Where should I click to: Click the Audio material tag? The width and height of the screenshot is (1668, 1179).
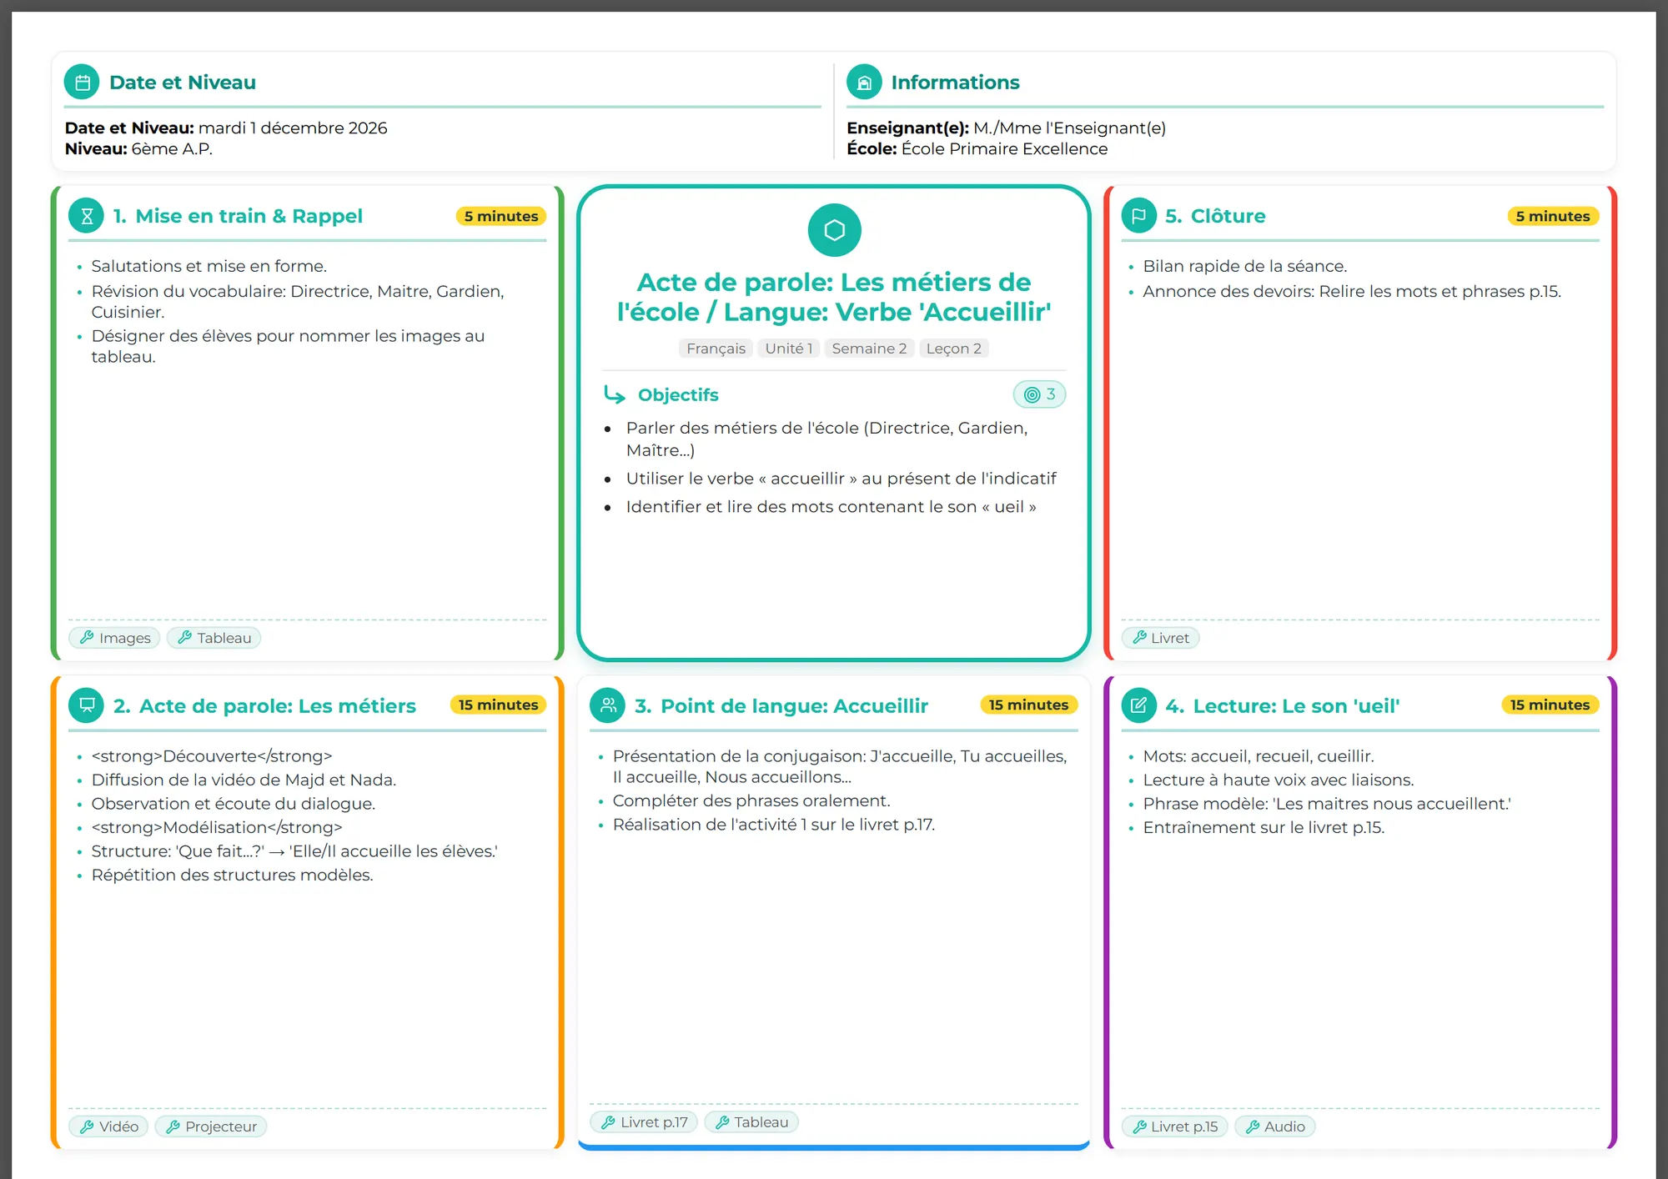[x=1274, y=1126]
